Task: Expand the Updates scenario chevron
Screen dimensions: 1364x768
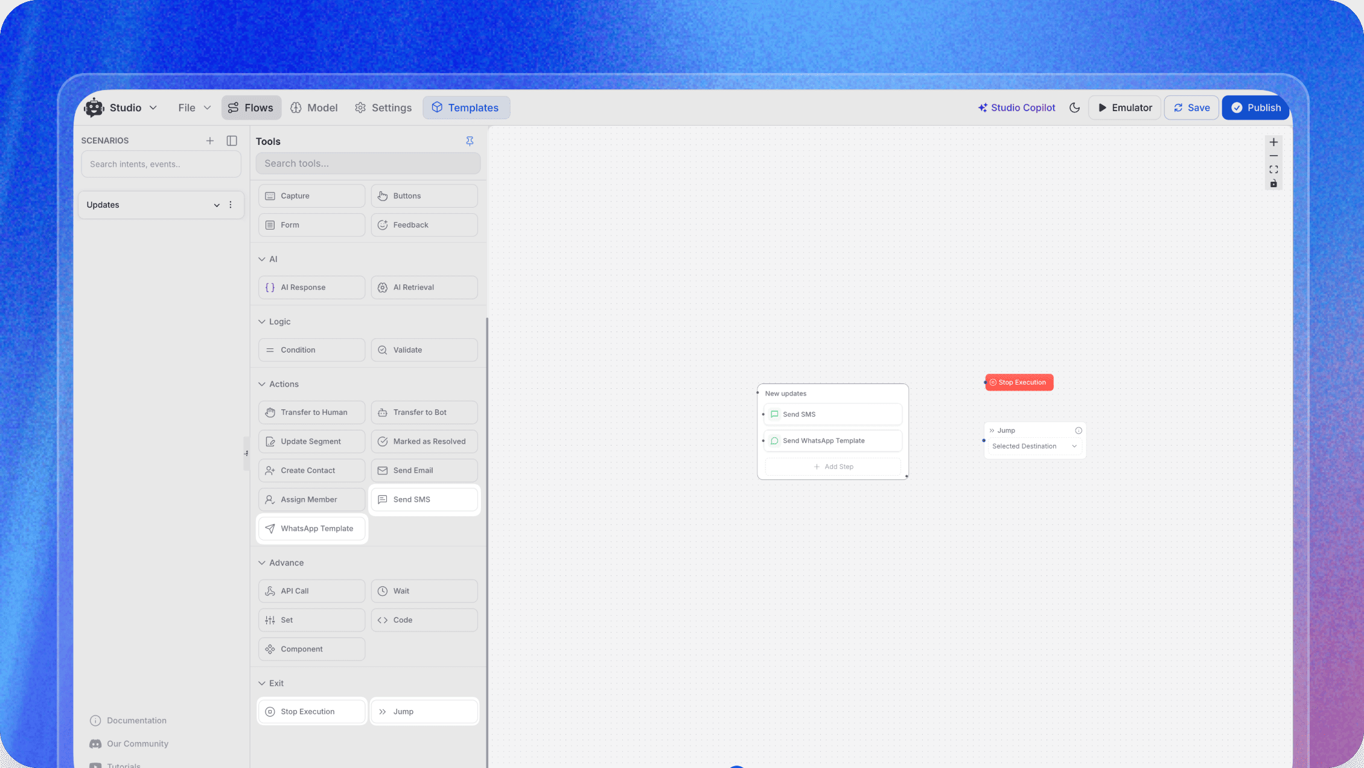Action: click(217, 205)
